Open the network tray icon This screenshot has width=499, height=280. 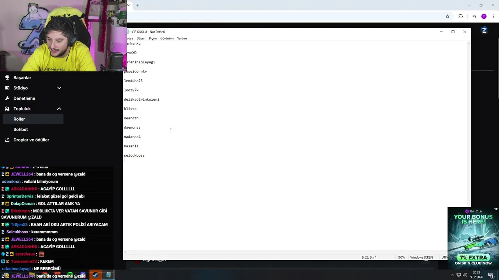[x=458, y=275]
